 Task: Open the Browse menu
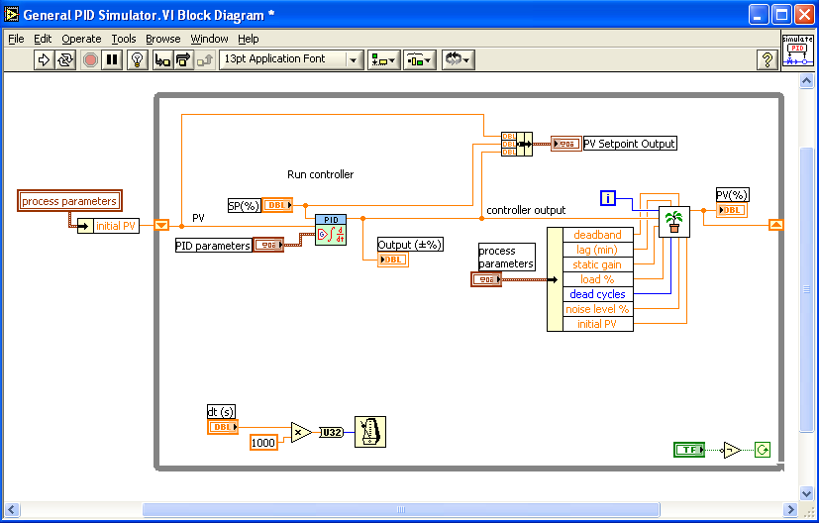click(x=163, y=39)
